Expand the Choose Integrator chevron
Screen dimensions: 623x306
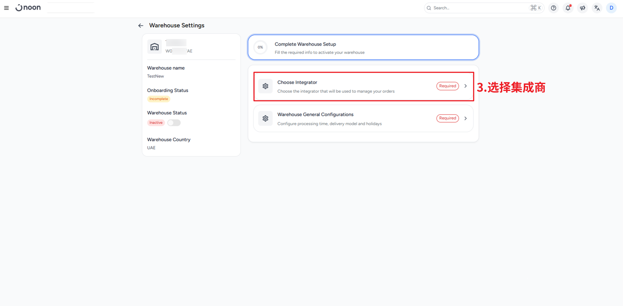pyautogui.click(x=466, y=86)
